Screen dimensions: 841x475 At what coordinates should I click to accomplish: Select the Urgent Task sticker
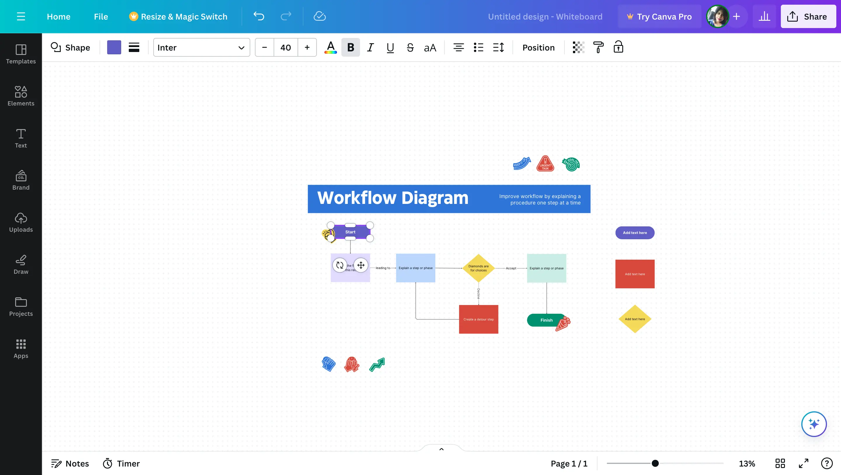[545, 163]
